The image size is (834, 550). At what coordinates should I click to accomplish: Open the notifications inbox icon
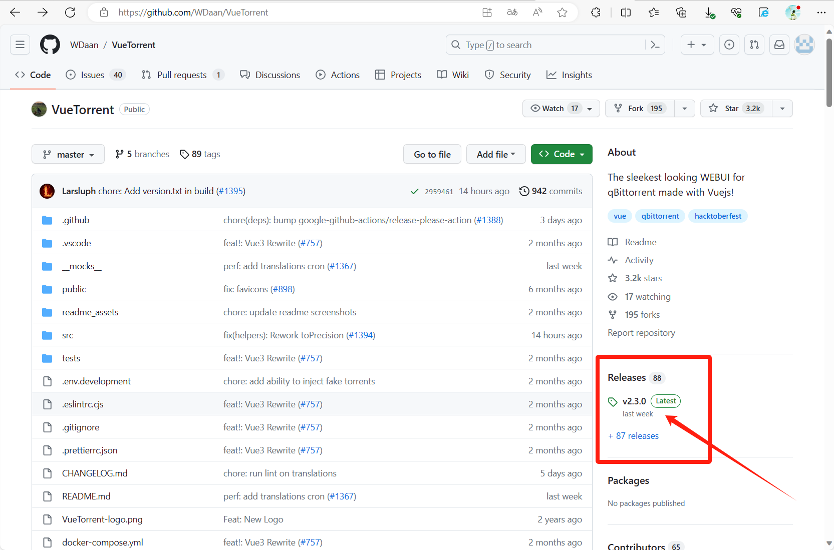(x=779, y=45)
